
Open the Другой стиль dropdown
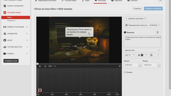tap(142, 50)
